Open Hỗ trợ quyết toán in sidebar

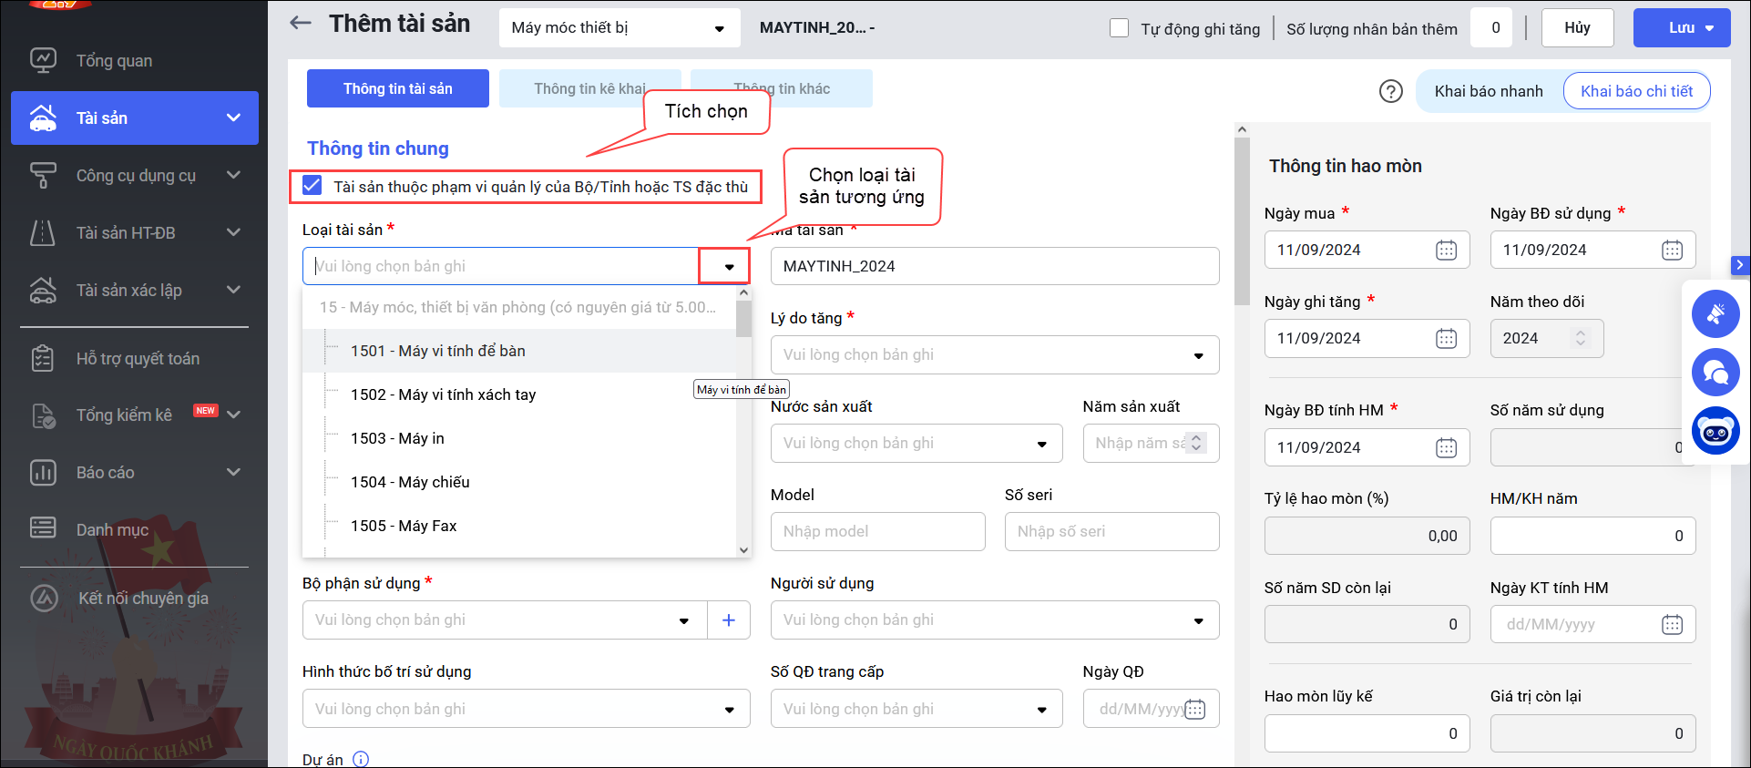(138, 358)
